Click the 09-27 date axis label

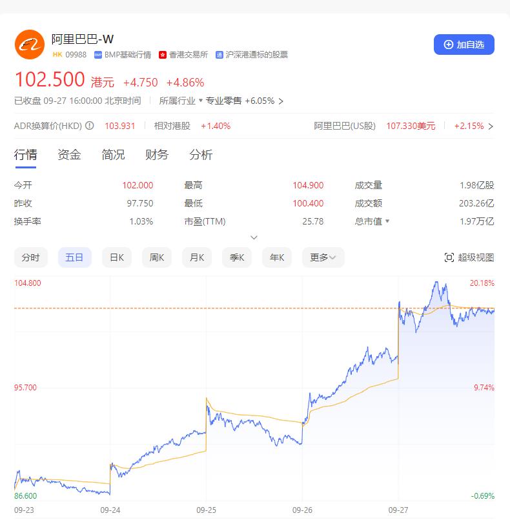click(398, 510)
